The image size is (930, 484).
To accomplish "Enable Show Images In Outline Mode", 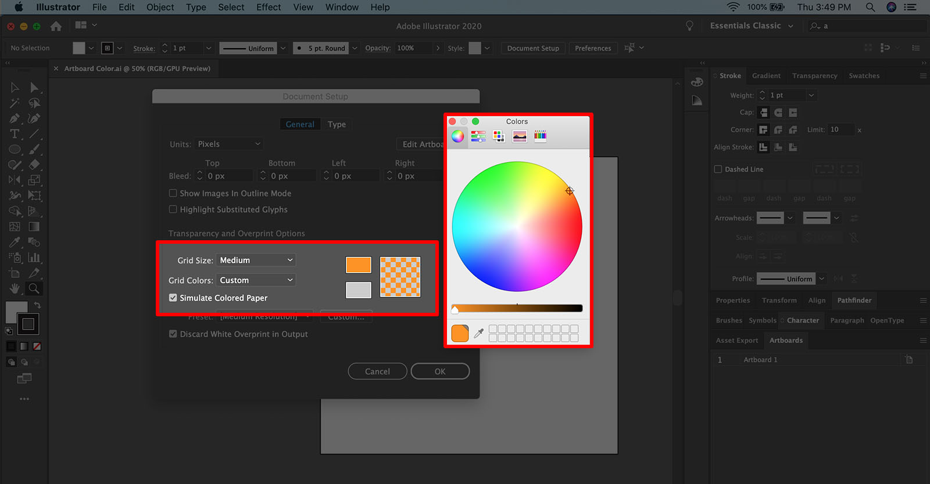I will tap(173, 193).
